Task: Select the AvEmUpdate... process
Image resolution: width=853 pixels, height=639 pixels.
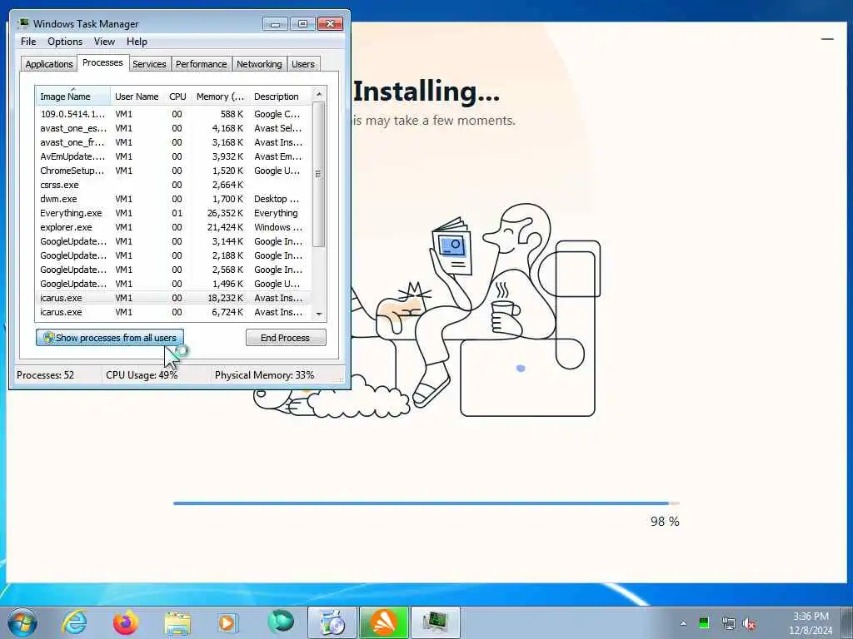Action: tap(173, 156)
